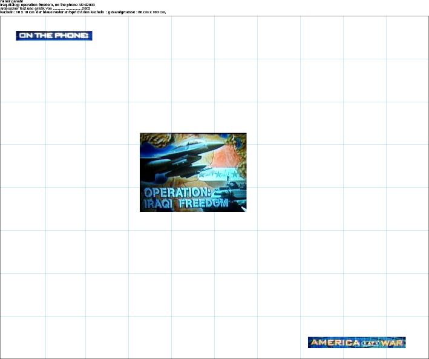
Task: Click the IRAQI FREEDOM text in the image
Action: [x=185, y=205]
